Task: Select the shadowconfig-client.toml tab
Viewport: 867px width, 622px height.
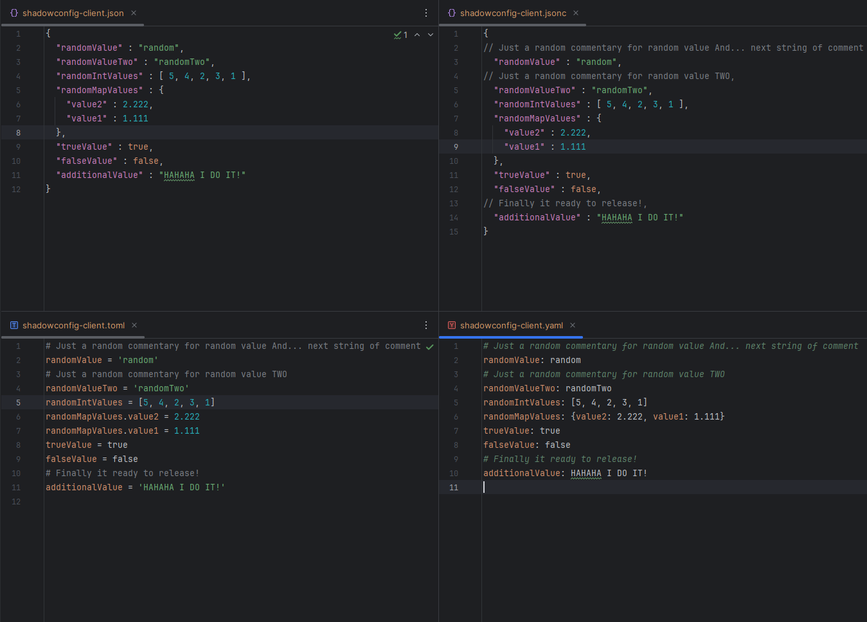Action: [73, 325]
